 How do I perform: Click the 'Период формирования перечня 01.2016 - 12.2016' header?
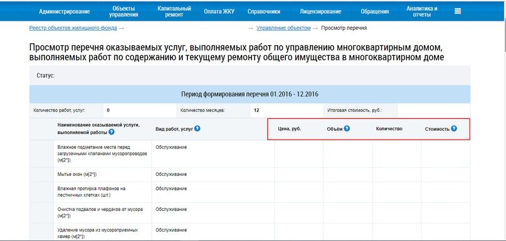250,95
